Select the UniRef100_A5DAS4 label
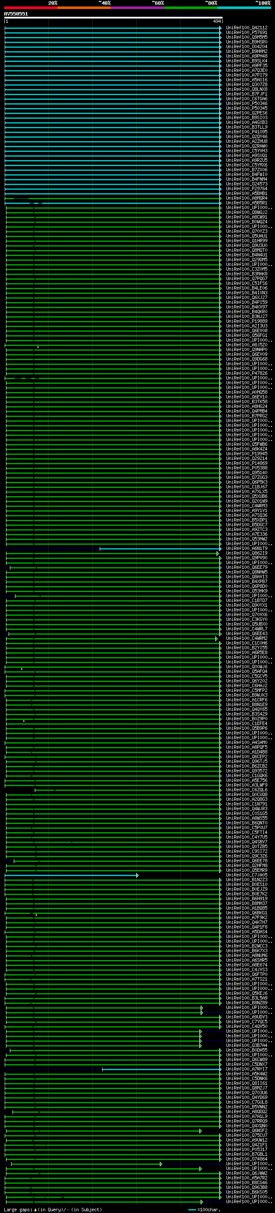 tap(247, 932)
